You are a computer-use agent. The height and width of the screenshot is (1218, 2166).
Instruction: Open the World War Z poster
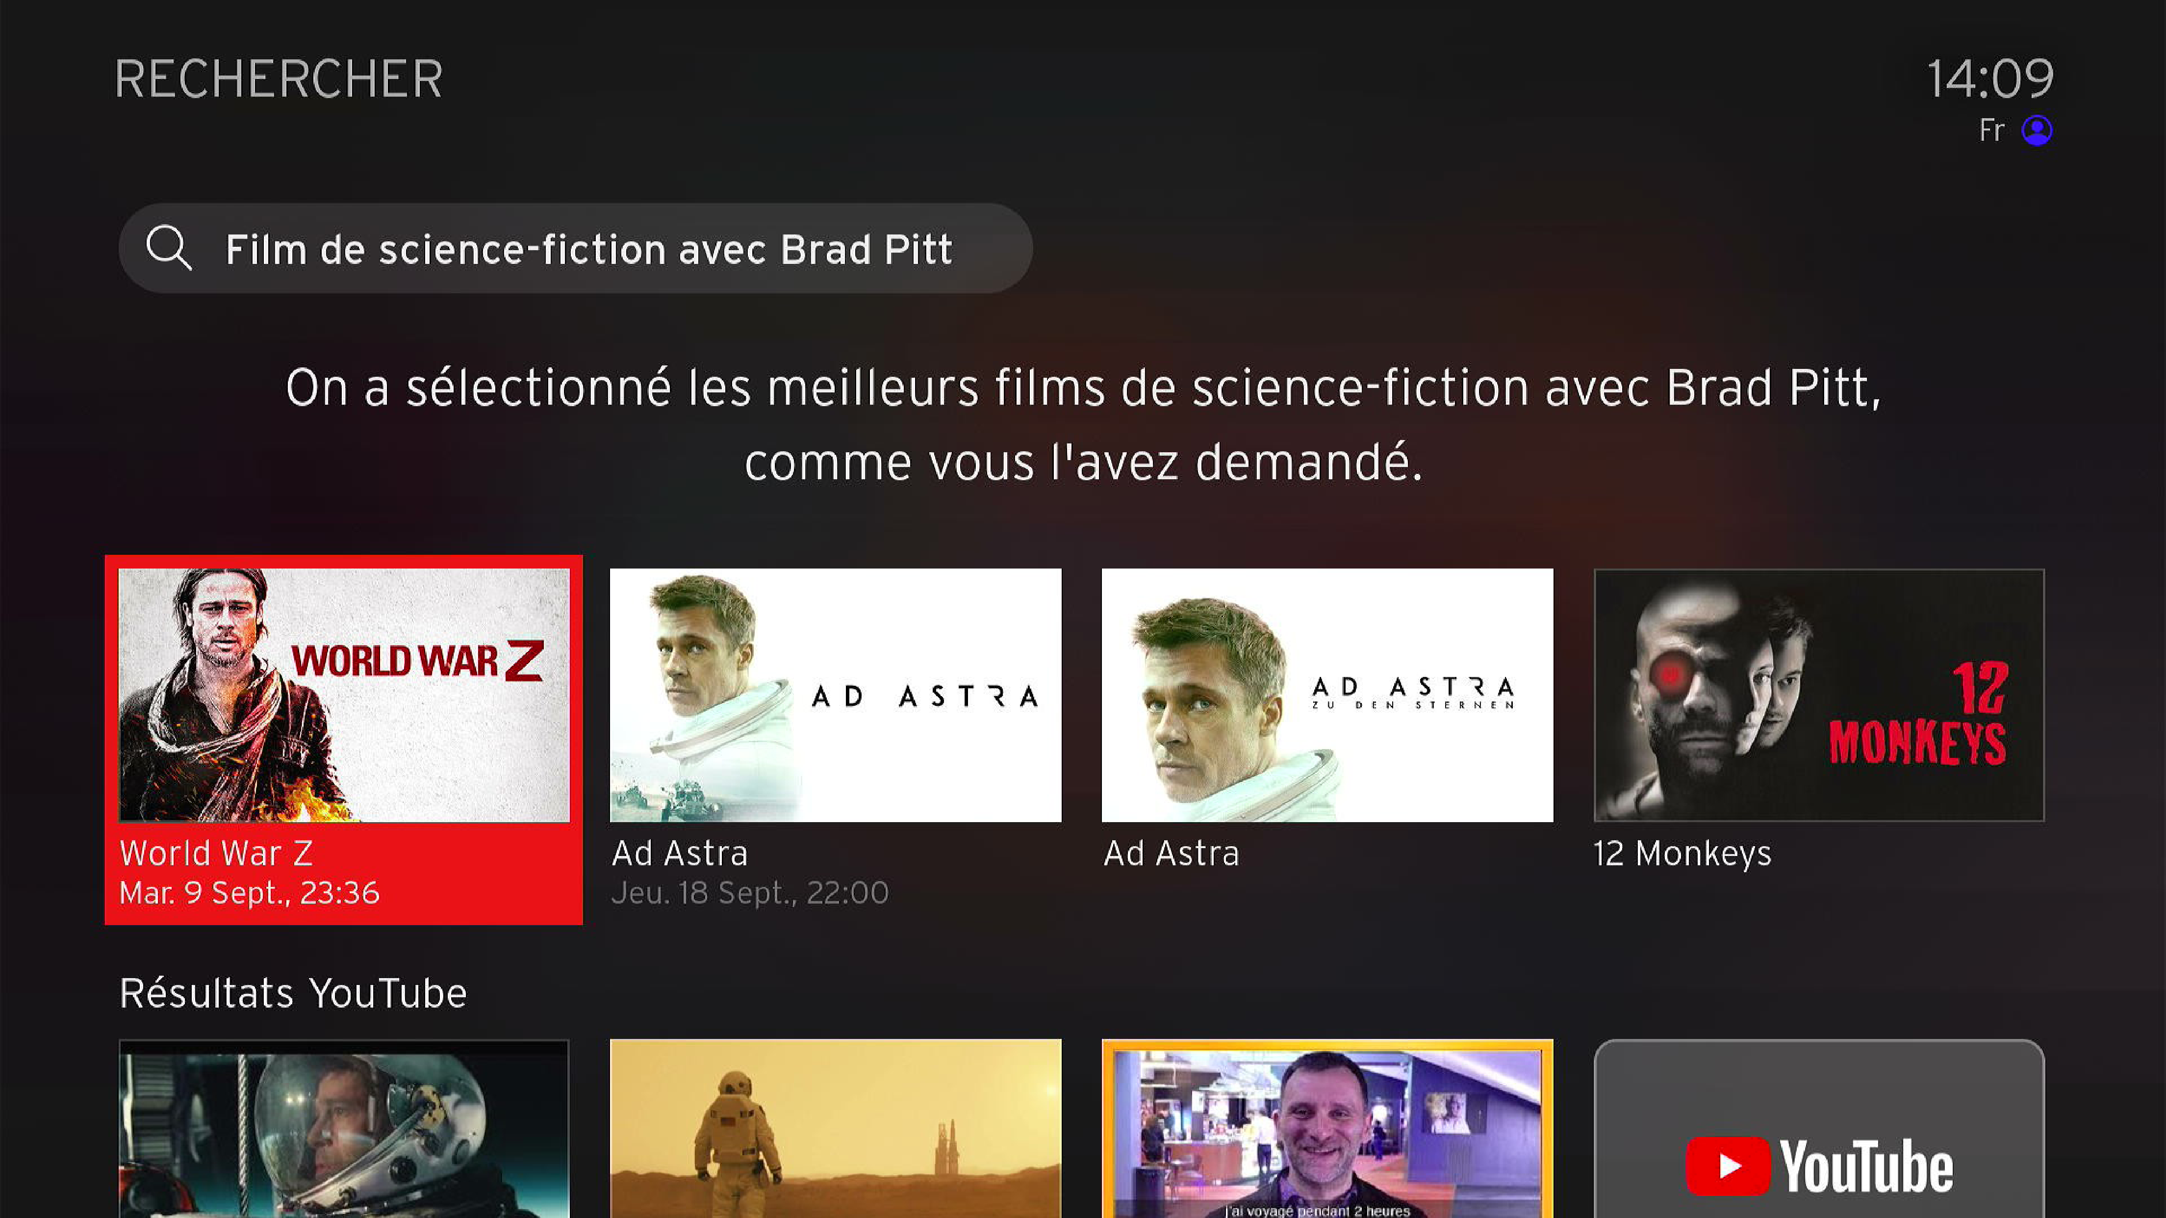click(x=344, y=695)
